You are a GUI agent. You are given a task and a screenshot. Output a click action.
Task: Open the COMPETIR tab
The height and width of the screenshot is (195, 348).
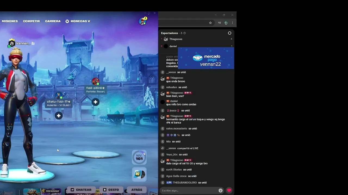pos(31,21)
